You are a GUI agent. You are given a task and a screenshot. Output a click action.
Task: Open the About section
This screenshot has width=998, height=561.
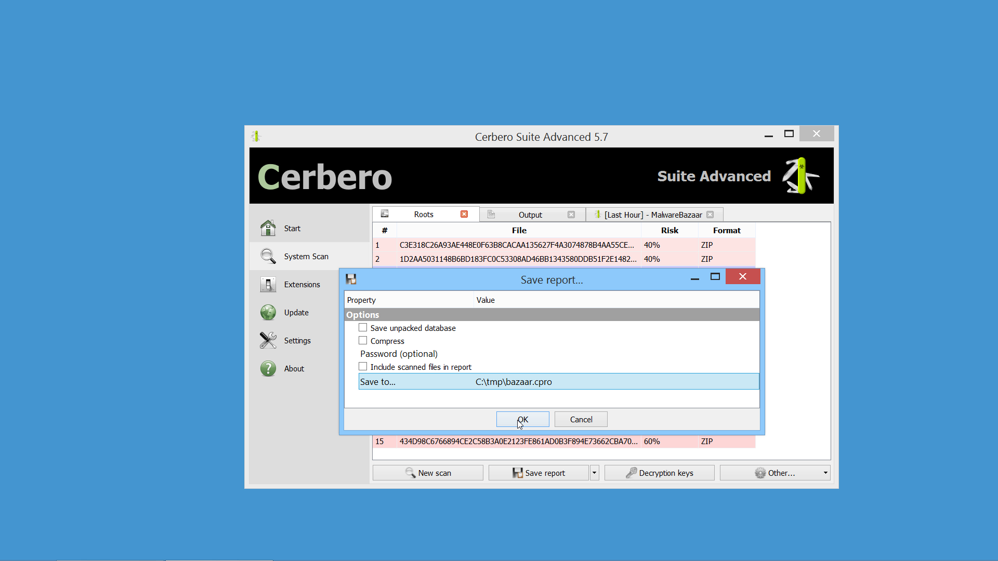click(293, 368)
